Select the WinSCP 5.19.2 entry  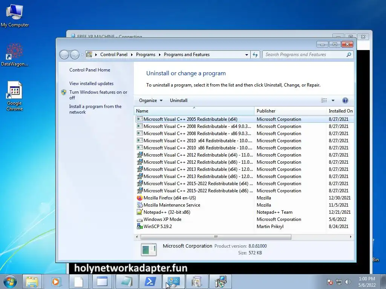(244, 226)
